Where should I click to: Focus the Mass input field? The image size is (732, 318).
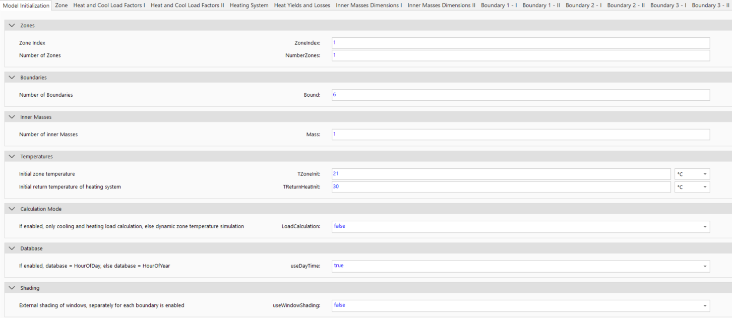tap(521, 135)
